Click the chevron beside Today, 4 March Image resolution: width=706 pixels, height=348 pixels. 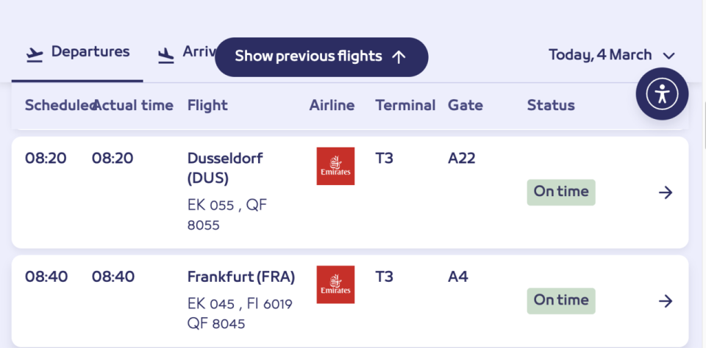tap(668, 56)
